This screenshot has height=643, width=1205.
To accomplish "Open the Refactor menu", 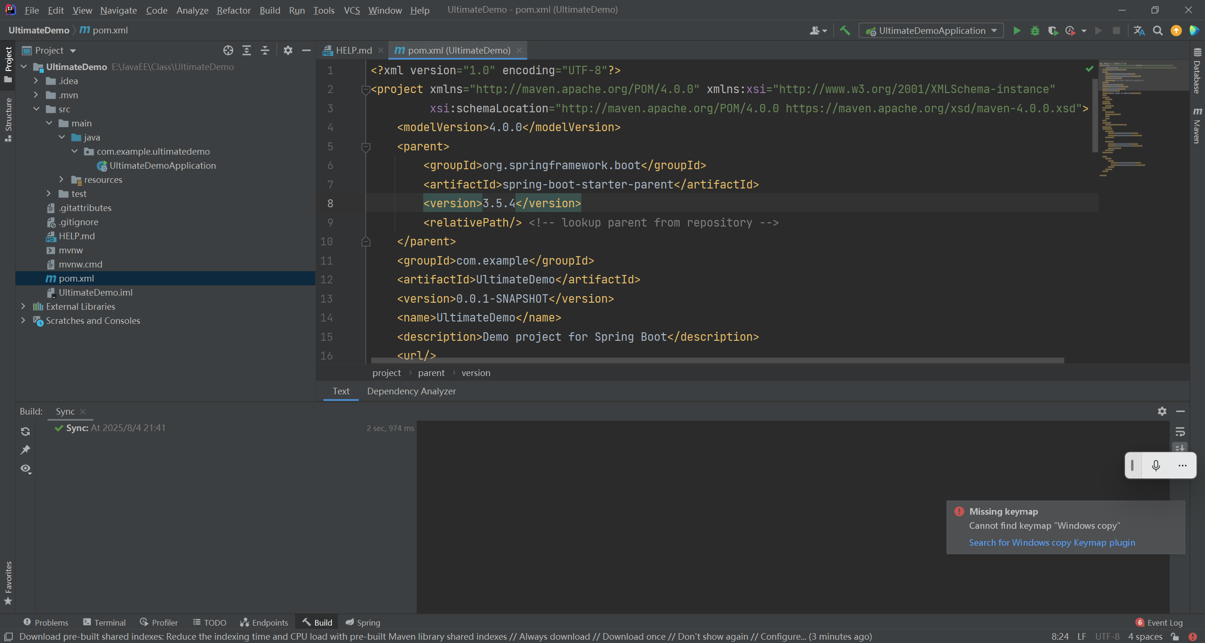I will point(233,10).
